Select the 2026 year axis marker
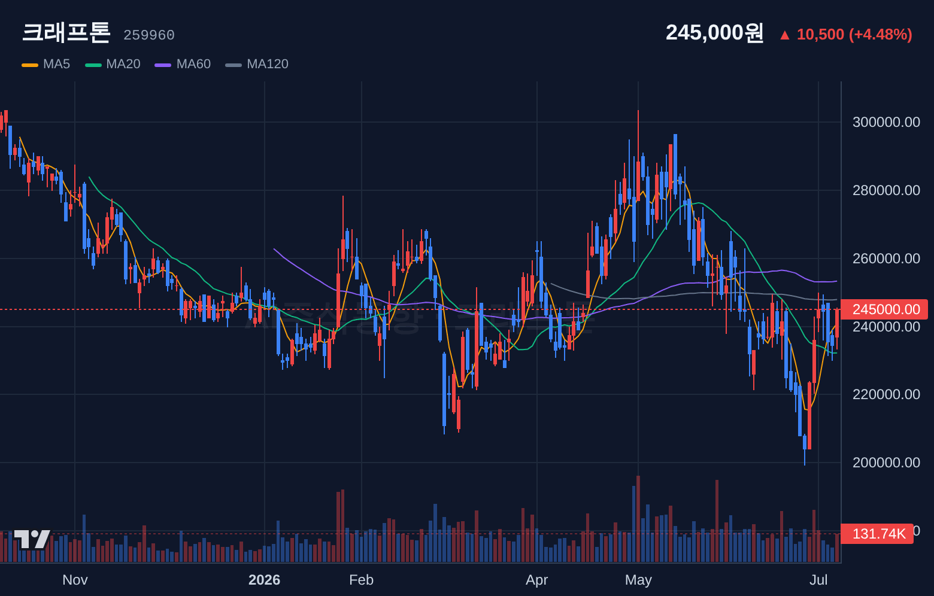Image resolution: width=934 pixels, height=596 pixels. [x=264, y=580]
